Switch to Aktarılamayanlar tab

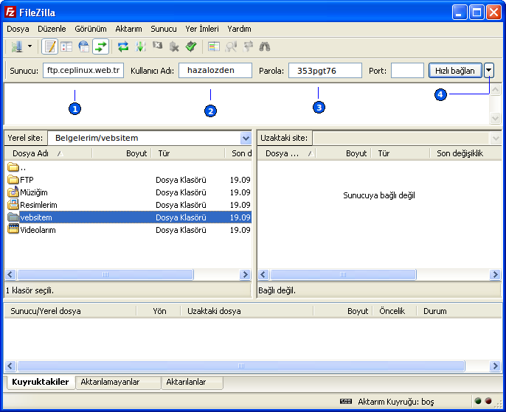pyautogui.click(x=118, y=383)
